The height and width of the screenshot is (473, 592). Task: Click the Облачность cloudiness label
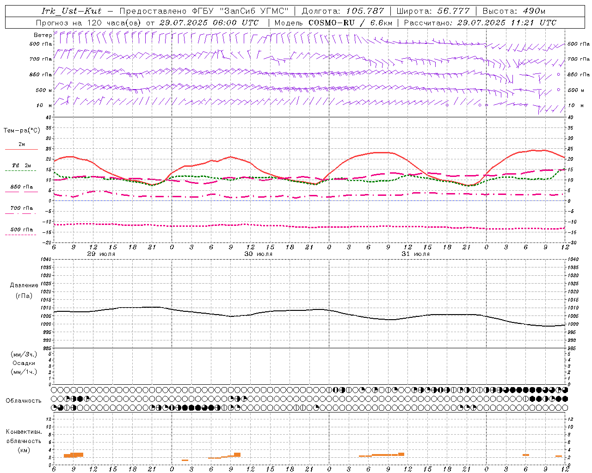coord(24,400)
